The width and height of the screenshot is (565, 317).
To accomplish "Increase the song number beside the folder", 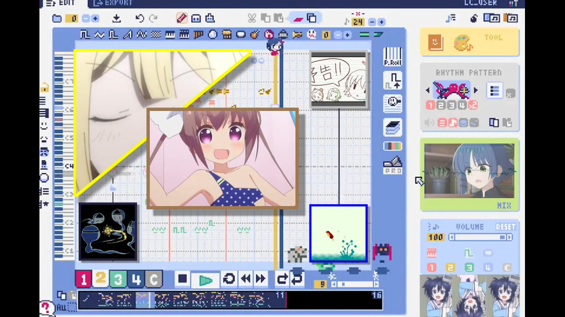I will (95, 18).
